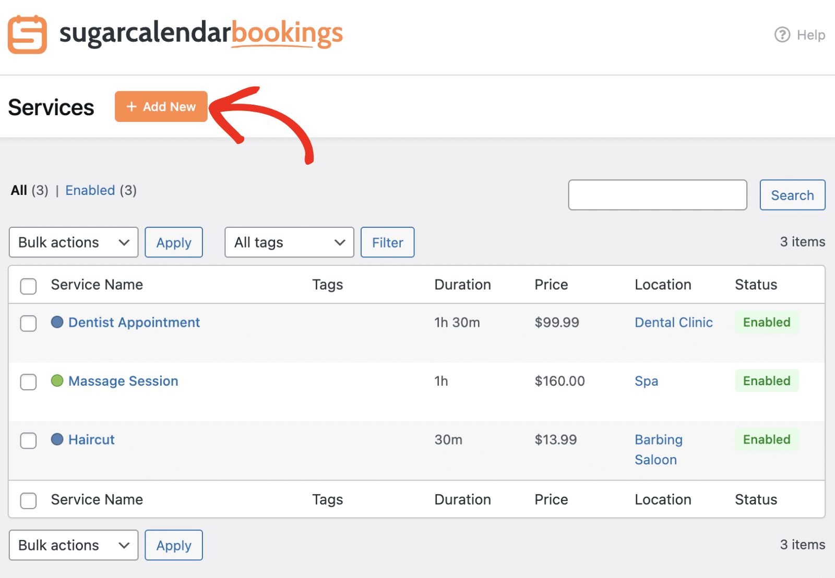Click the Sugar Calendar logo icon

coord(27,34)
